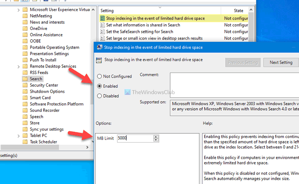Click the RSS Feeds folder icon

tap(25, 73)
